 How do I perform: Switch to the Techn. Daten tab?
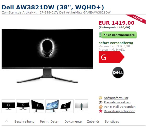click(49, 122)
